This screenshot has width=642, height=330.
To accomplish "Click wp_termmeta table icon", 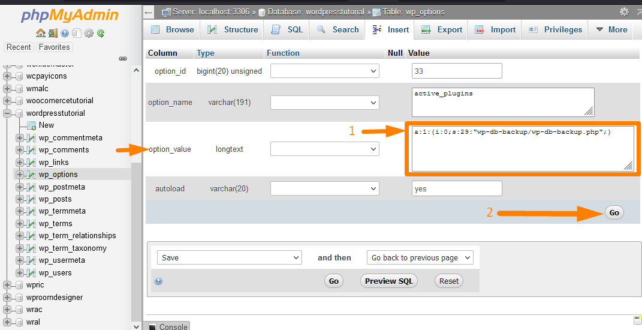I will coord(31,211).
